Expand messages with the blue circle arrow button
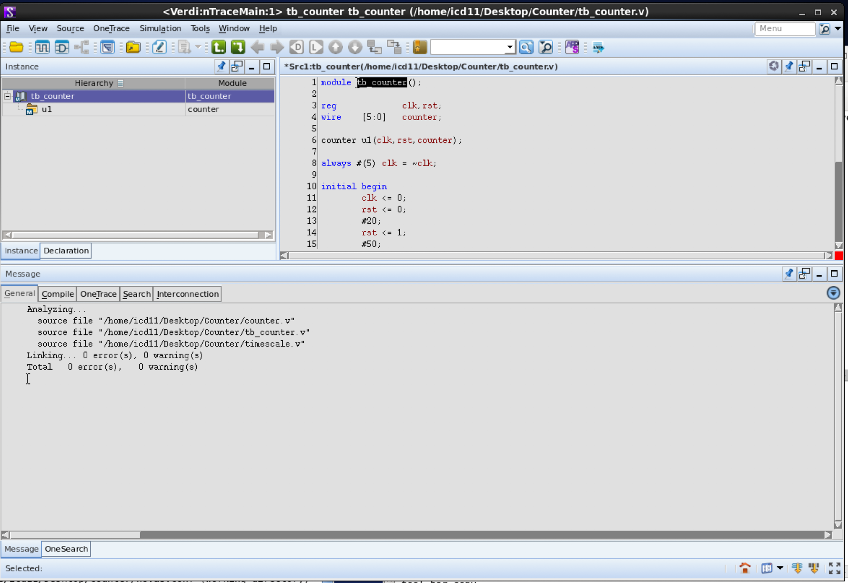Image resolution: width=848 pixels, height=583 pixels. tap(833, 292)
